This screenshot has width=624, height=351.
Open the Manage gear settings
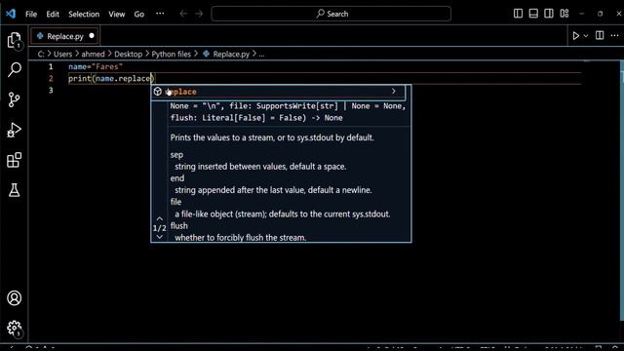click(x=15, y=329)
